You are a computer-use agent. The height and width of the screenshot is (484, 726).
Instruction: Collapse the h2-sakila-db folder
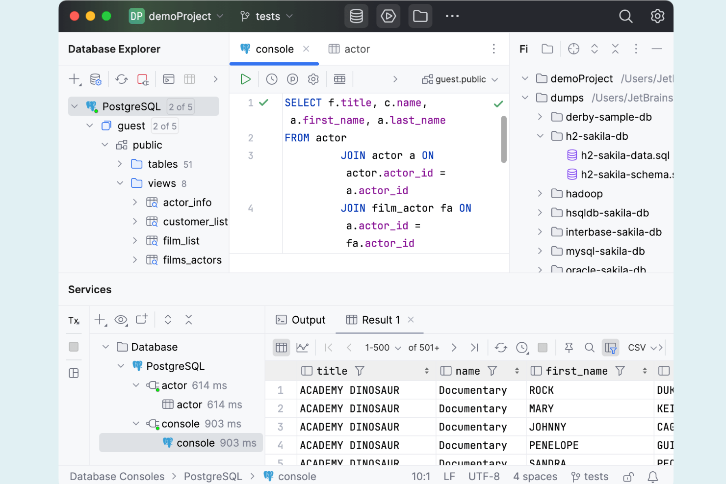coord(540,136)
